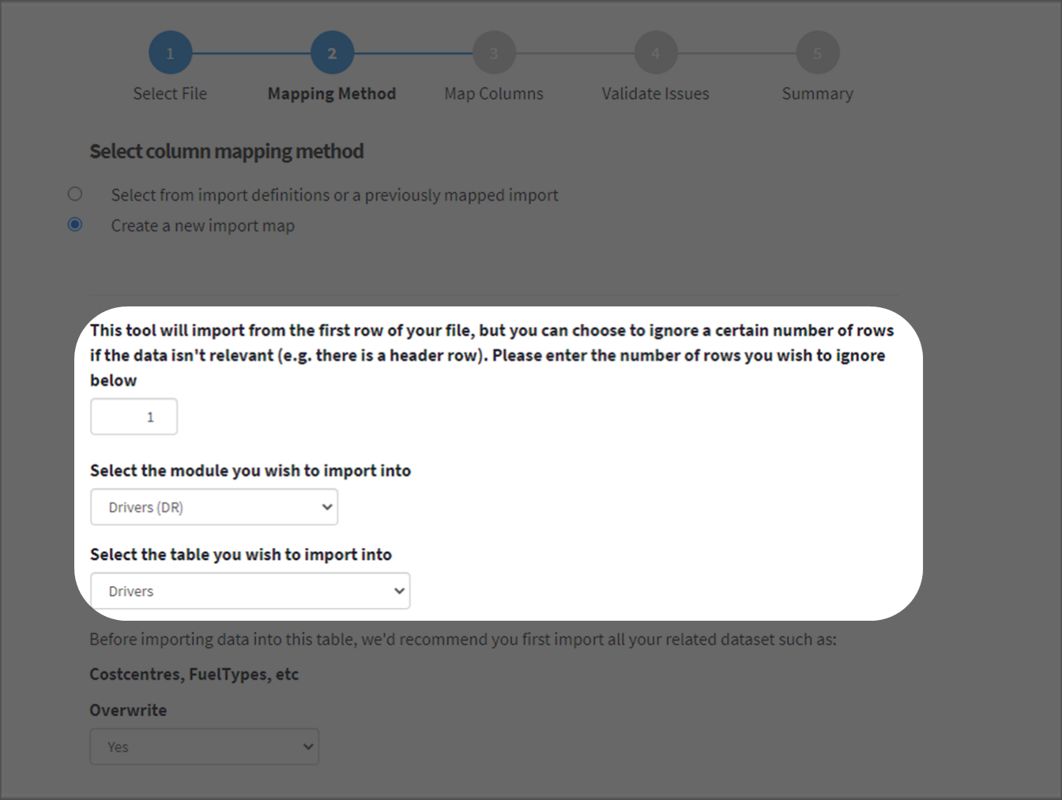Click the 'Select File' step label

[x=170, y=93]
